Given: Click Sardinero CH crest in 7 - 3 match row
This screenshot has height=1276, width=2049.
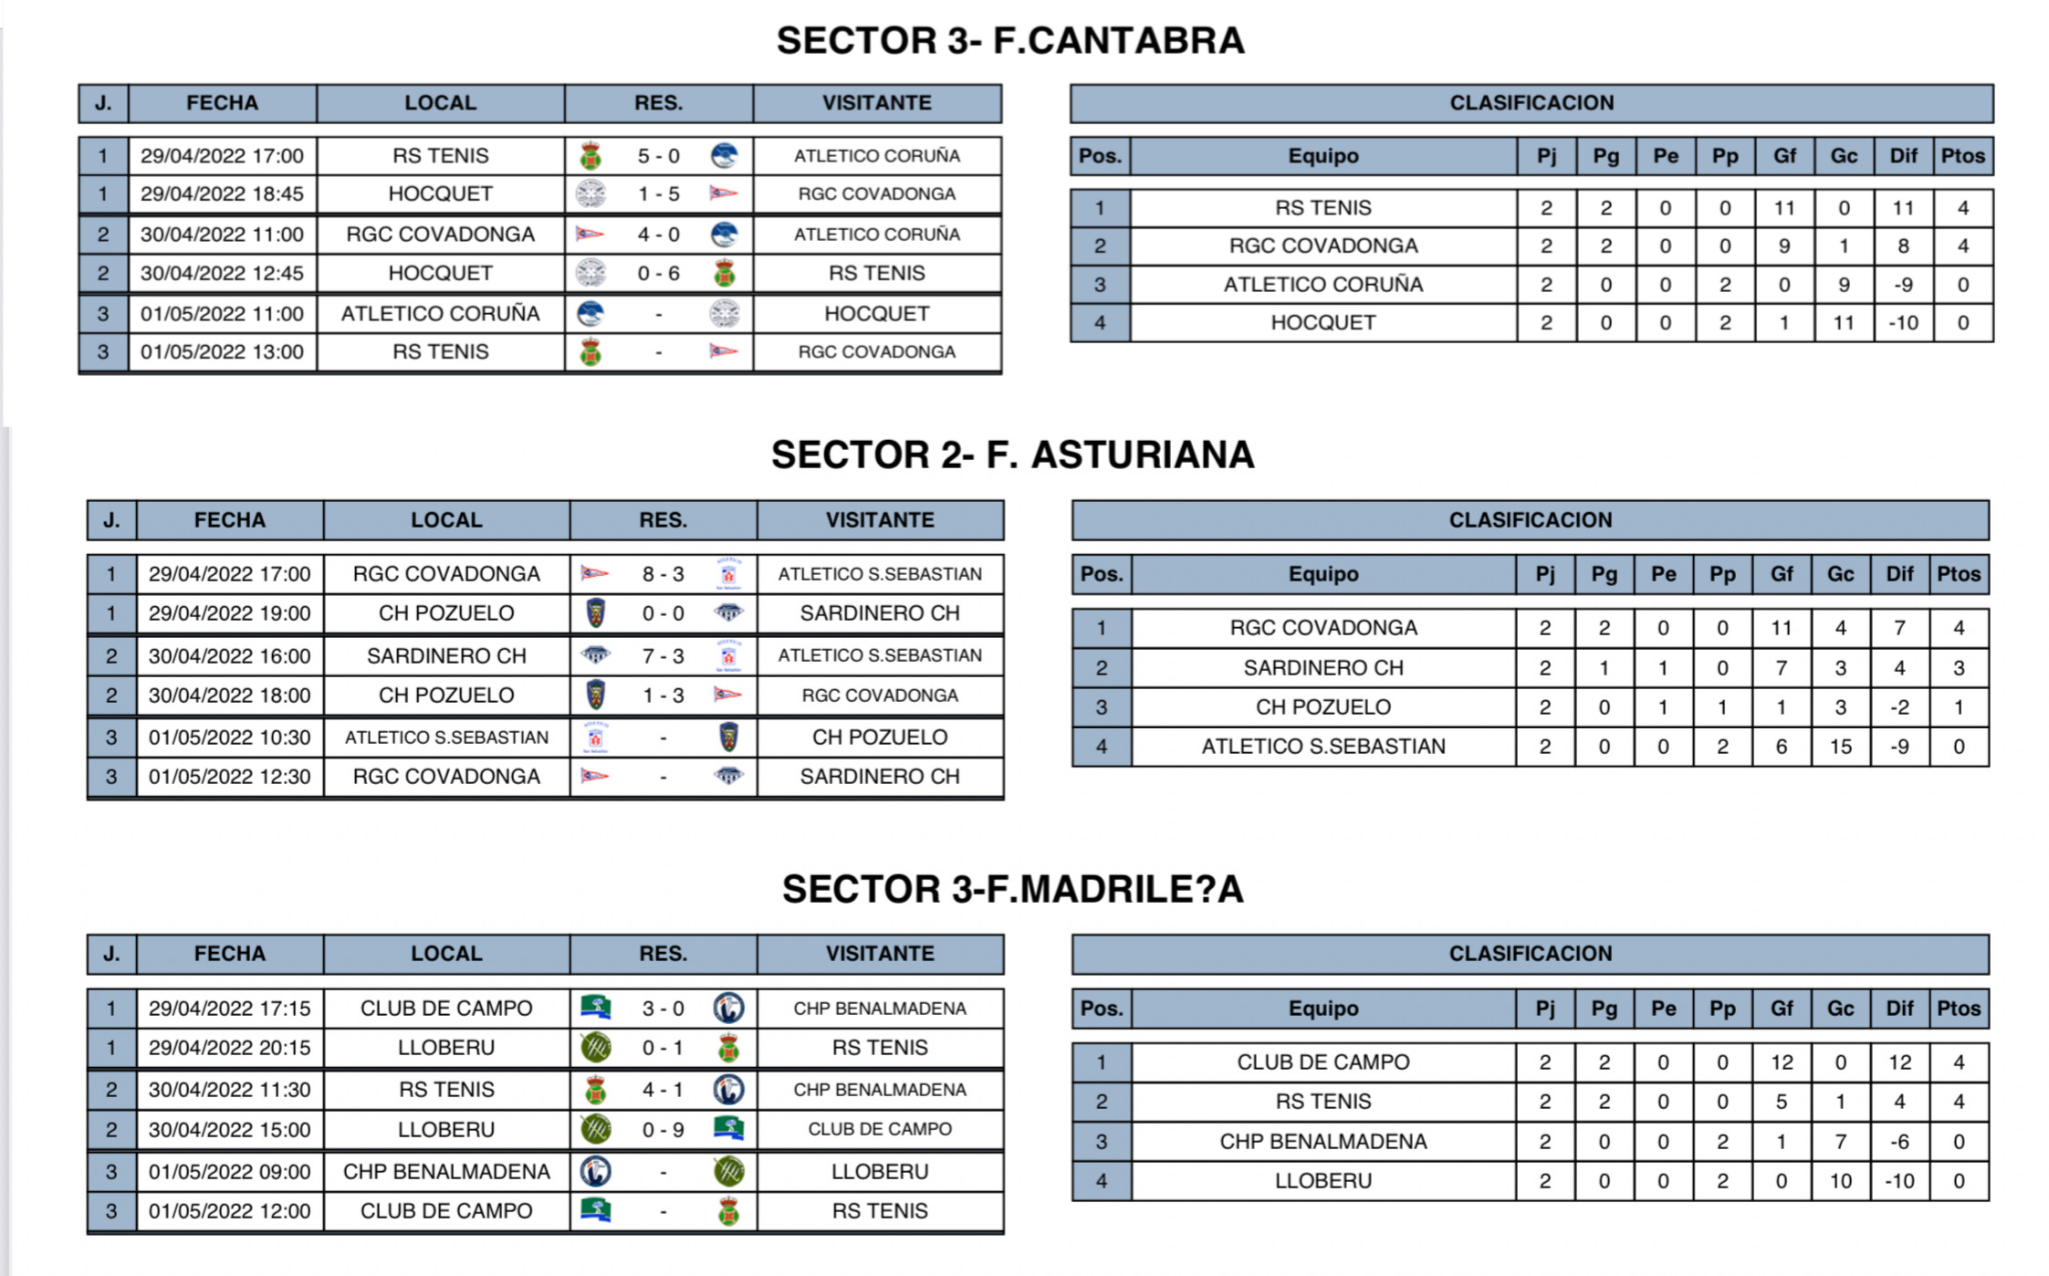Looking at the screenshot, I should 595,655.
